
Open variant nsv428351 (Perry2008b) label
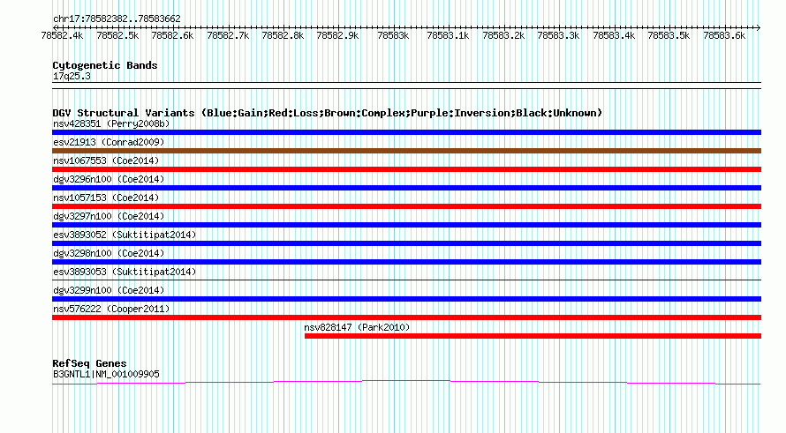coord(111,123)
